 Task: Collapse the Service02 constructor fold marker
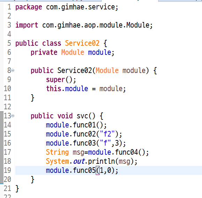pos(13,71)
